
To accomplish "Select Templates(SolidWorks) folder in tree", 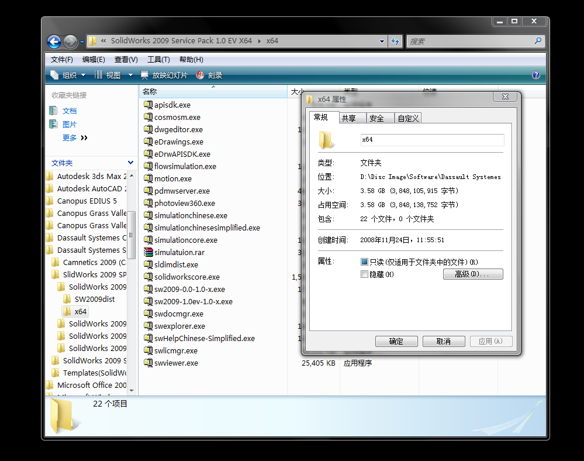I will pos(95,373).
